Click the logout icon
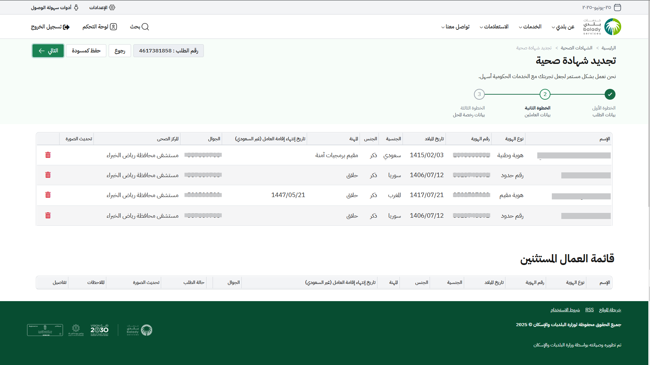The image size is (650, 365). pyautogui.click(x=66, y=27)
